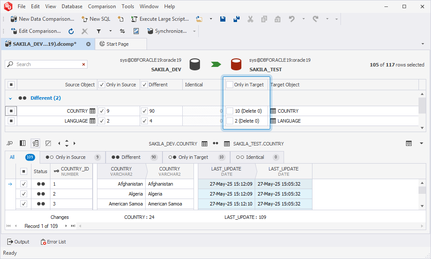Switch to the Start Page tab
Screen dimensions: 431x259
tap(121, 44)
